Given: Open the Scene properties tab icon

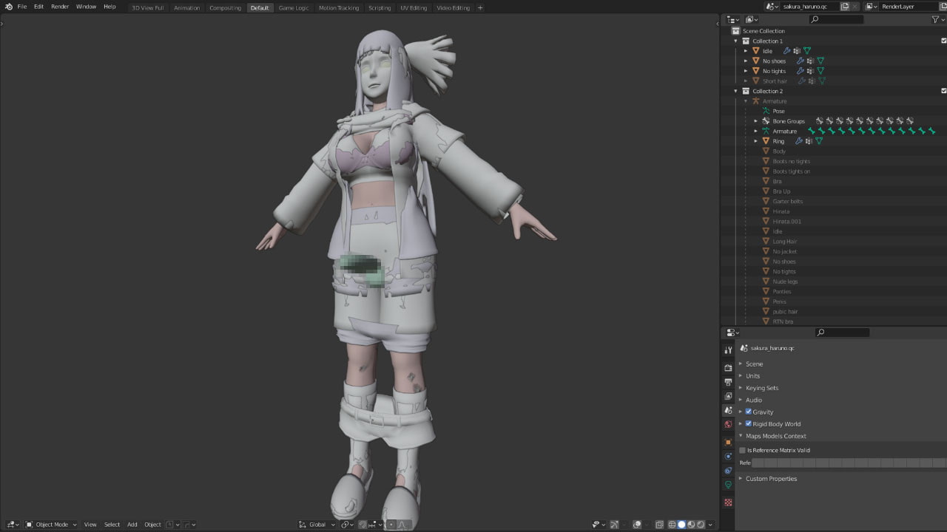Looking at the screenshot, I should coord(728,410).
